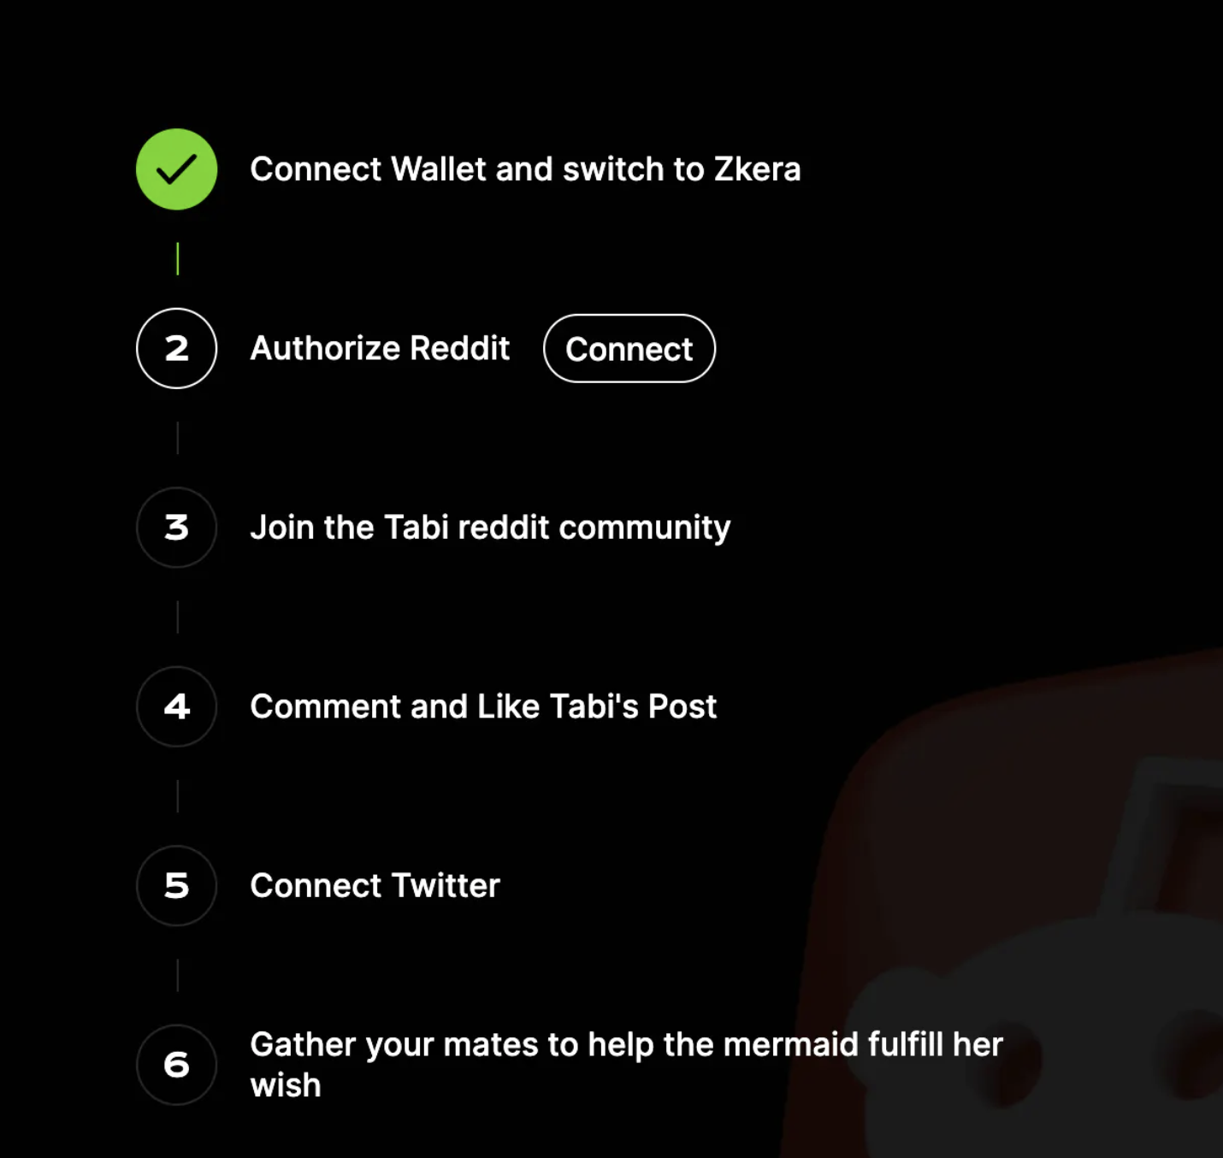Image resolution: width=1223 pixels, height=1158 pixels.
Task: Select the step 3 circle icon
Action: click(176, 528)
